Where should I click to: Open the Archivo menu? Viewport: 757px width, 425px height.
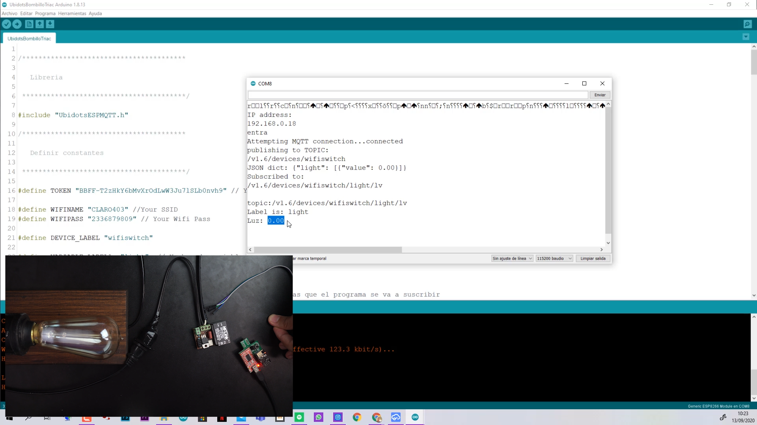(9, 13)
